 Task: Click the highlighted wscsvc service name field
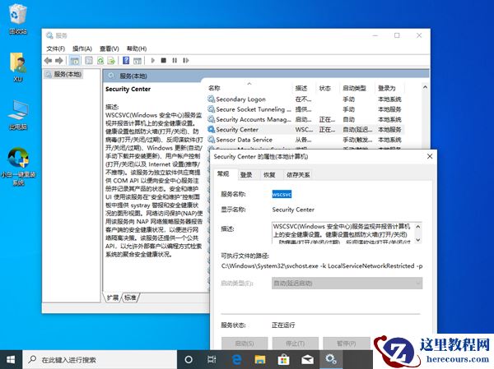282,194
